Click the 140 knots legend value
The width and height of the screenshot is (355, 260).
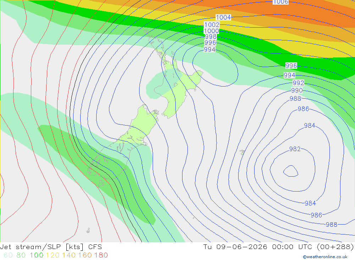coord(69,255)
